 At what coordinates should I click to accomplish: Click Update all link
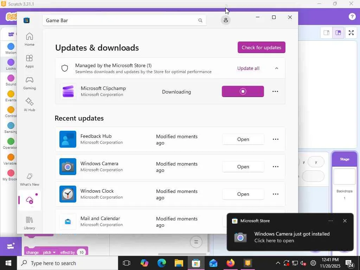(248, 69)
